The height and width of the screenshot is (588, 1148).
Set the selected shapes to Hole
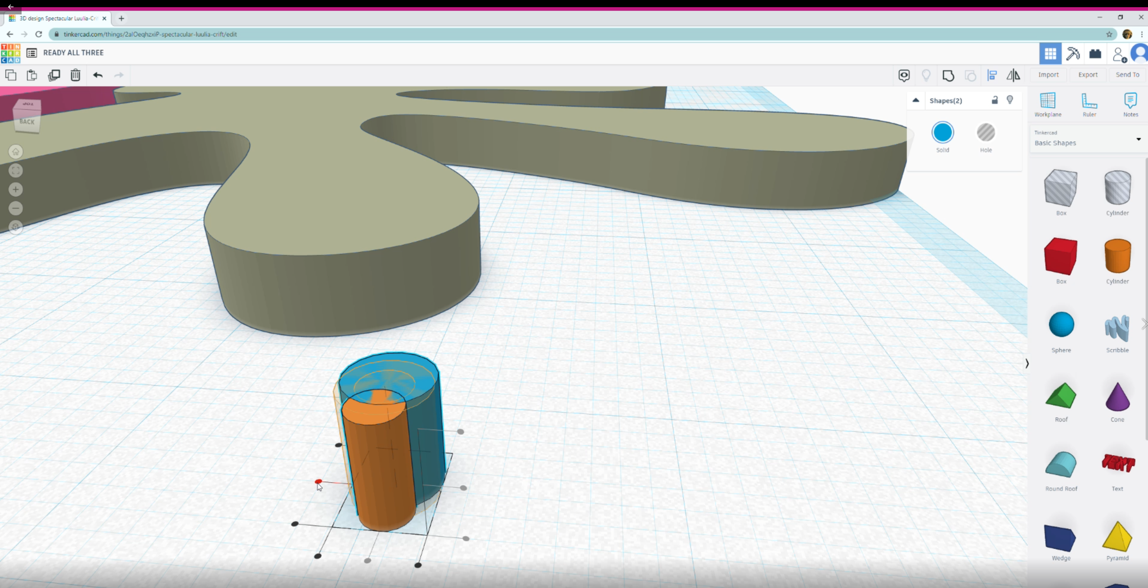986,133
